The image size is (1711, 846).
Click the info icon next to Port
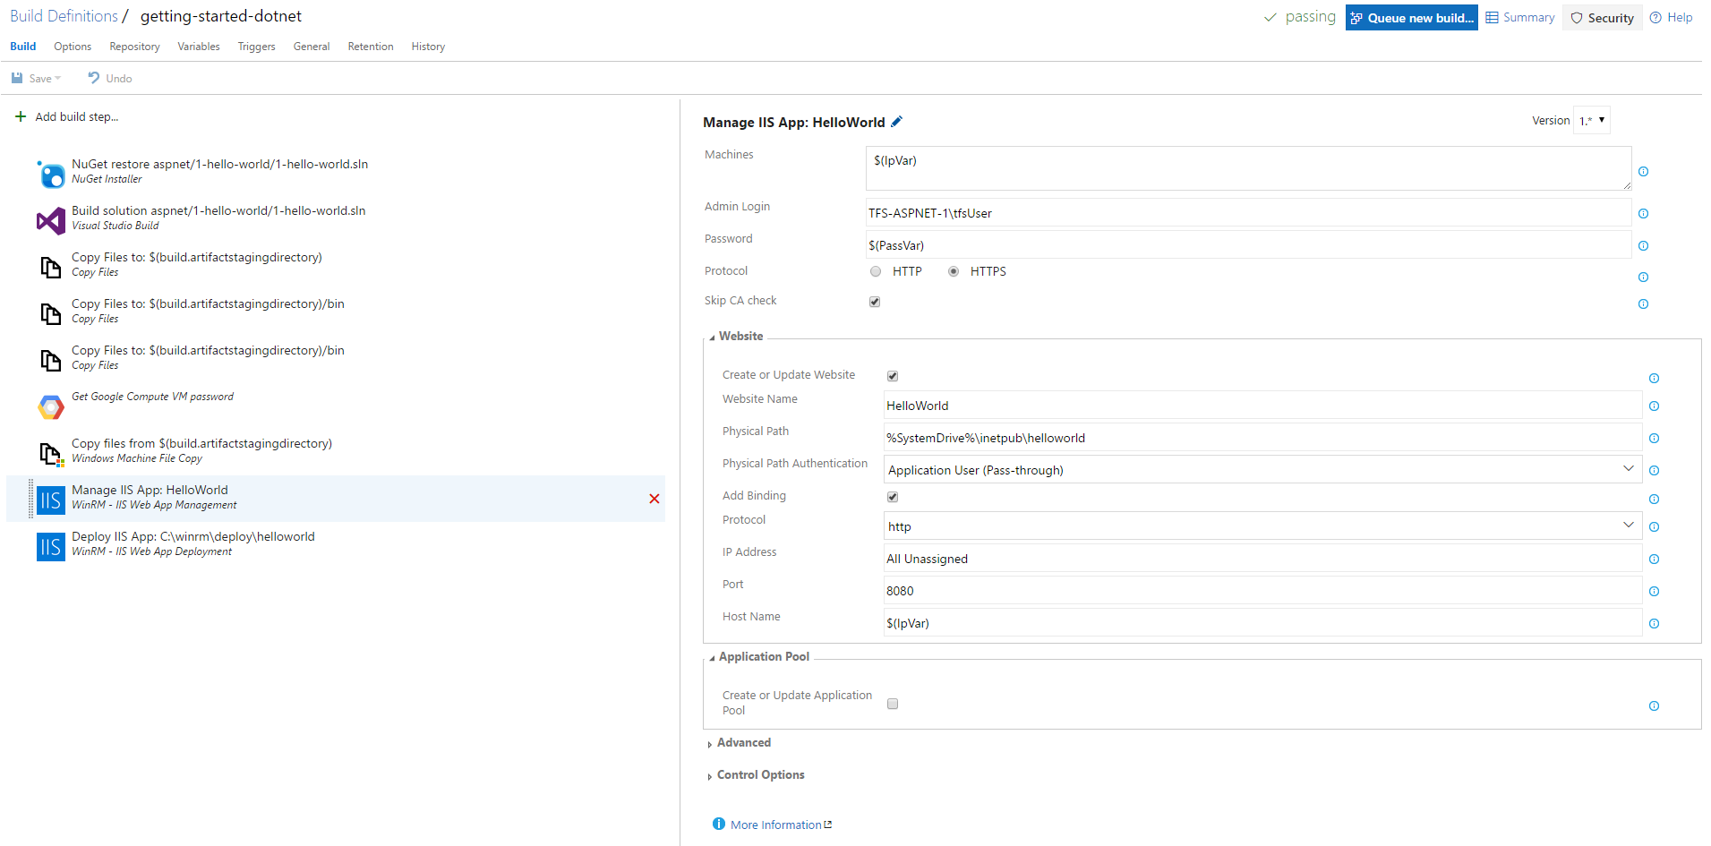(1654, 591)
